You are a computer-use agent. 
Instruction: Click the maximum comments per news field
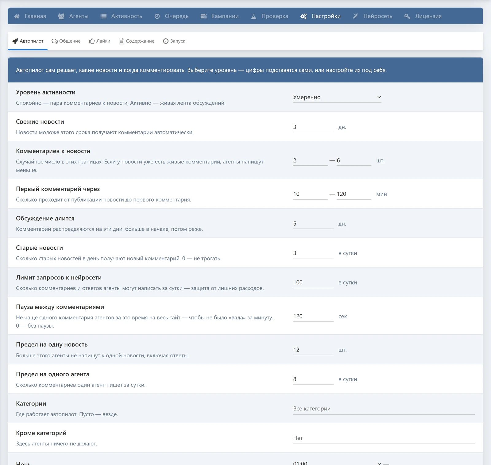coord(354,160)
